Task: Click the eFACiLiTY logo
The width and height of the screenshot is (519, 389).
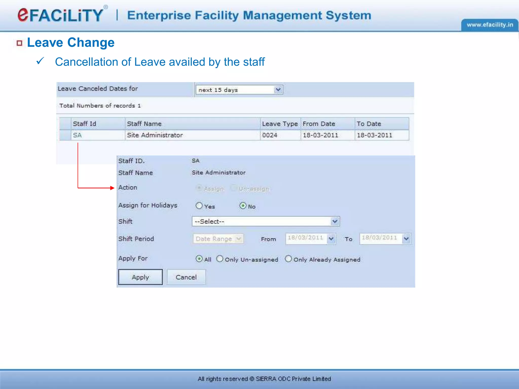Action: [61, 15]
